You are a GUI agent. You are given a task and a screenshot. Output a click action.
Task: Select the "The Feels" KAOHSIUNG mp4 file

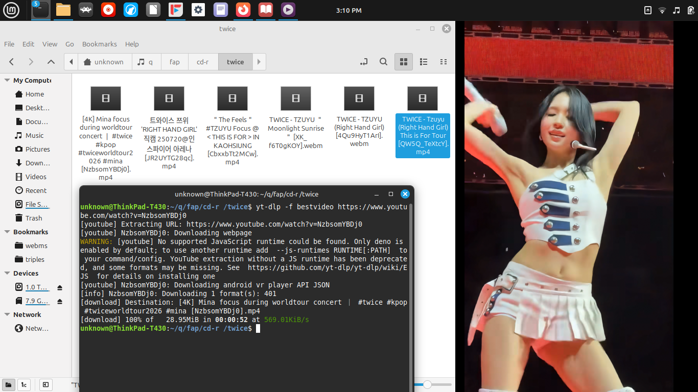click(x=232, y=126)
